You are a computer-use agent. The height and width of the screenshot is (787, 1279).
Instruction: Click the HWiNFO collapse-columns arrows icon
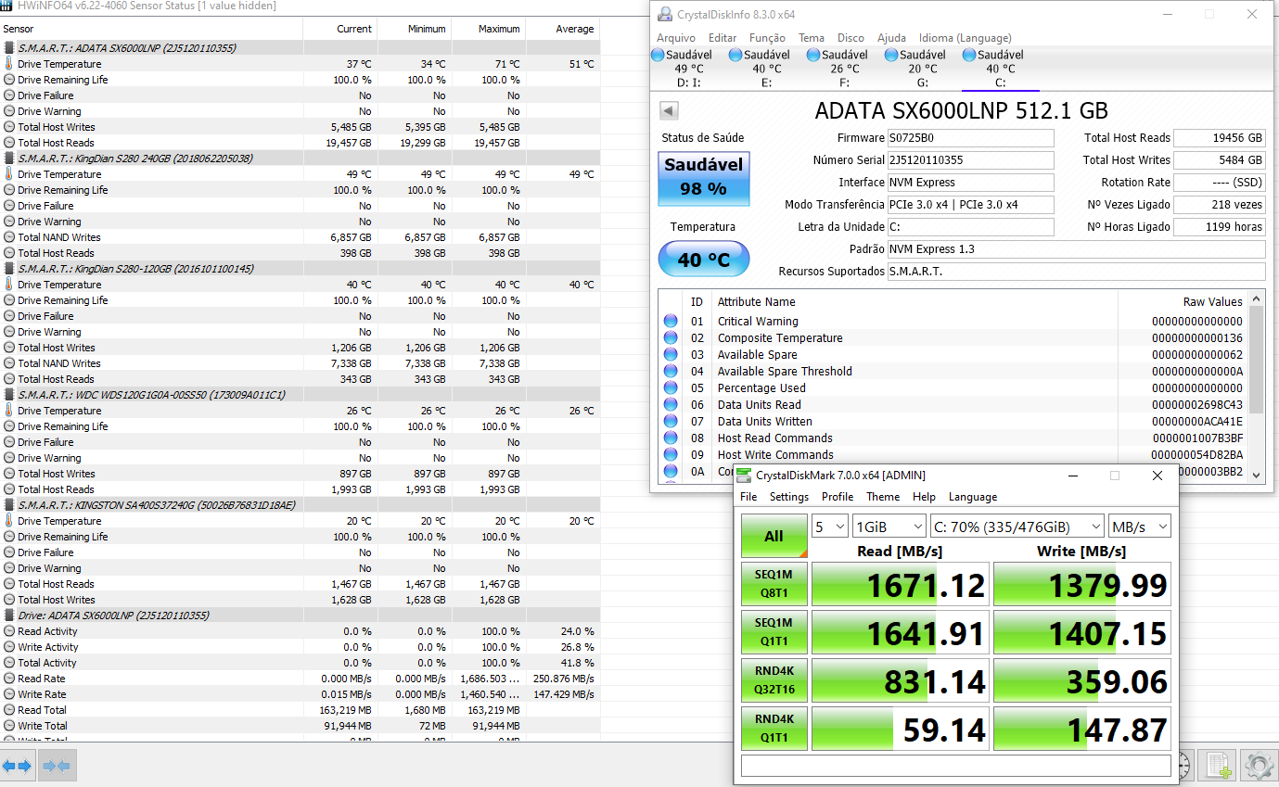(57, 766)
